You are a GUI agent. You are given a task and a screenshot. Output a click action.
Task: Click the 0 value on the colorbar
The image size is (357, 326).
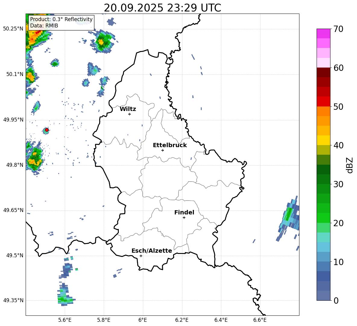click(336, 301)
